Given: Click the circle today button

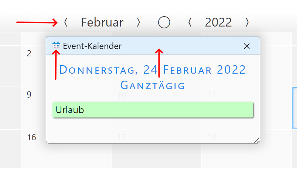Looking at the screenshot, I should [164, 22].
